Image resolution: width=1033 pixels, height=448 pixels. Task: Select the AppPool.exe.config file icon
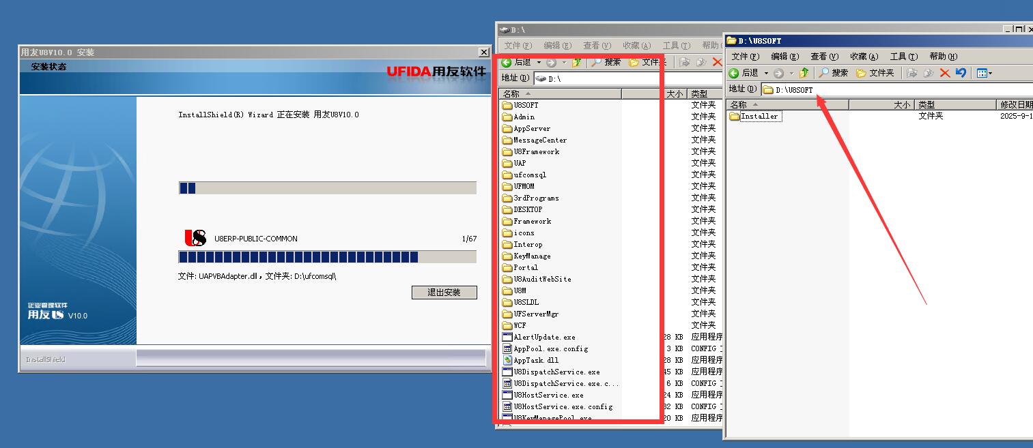[507, 348]
